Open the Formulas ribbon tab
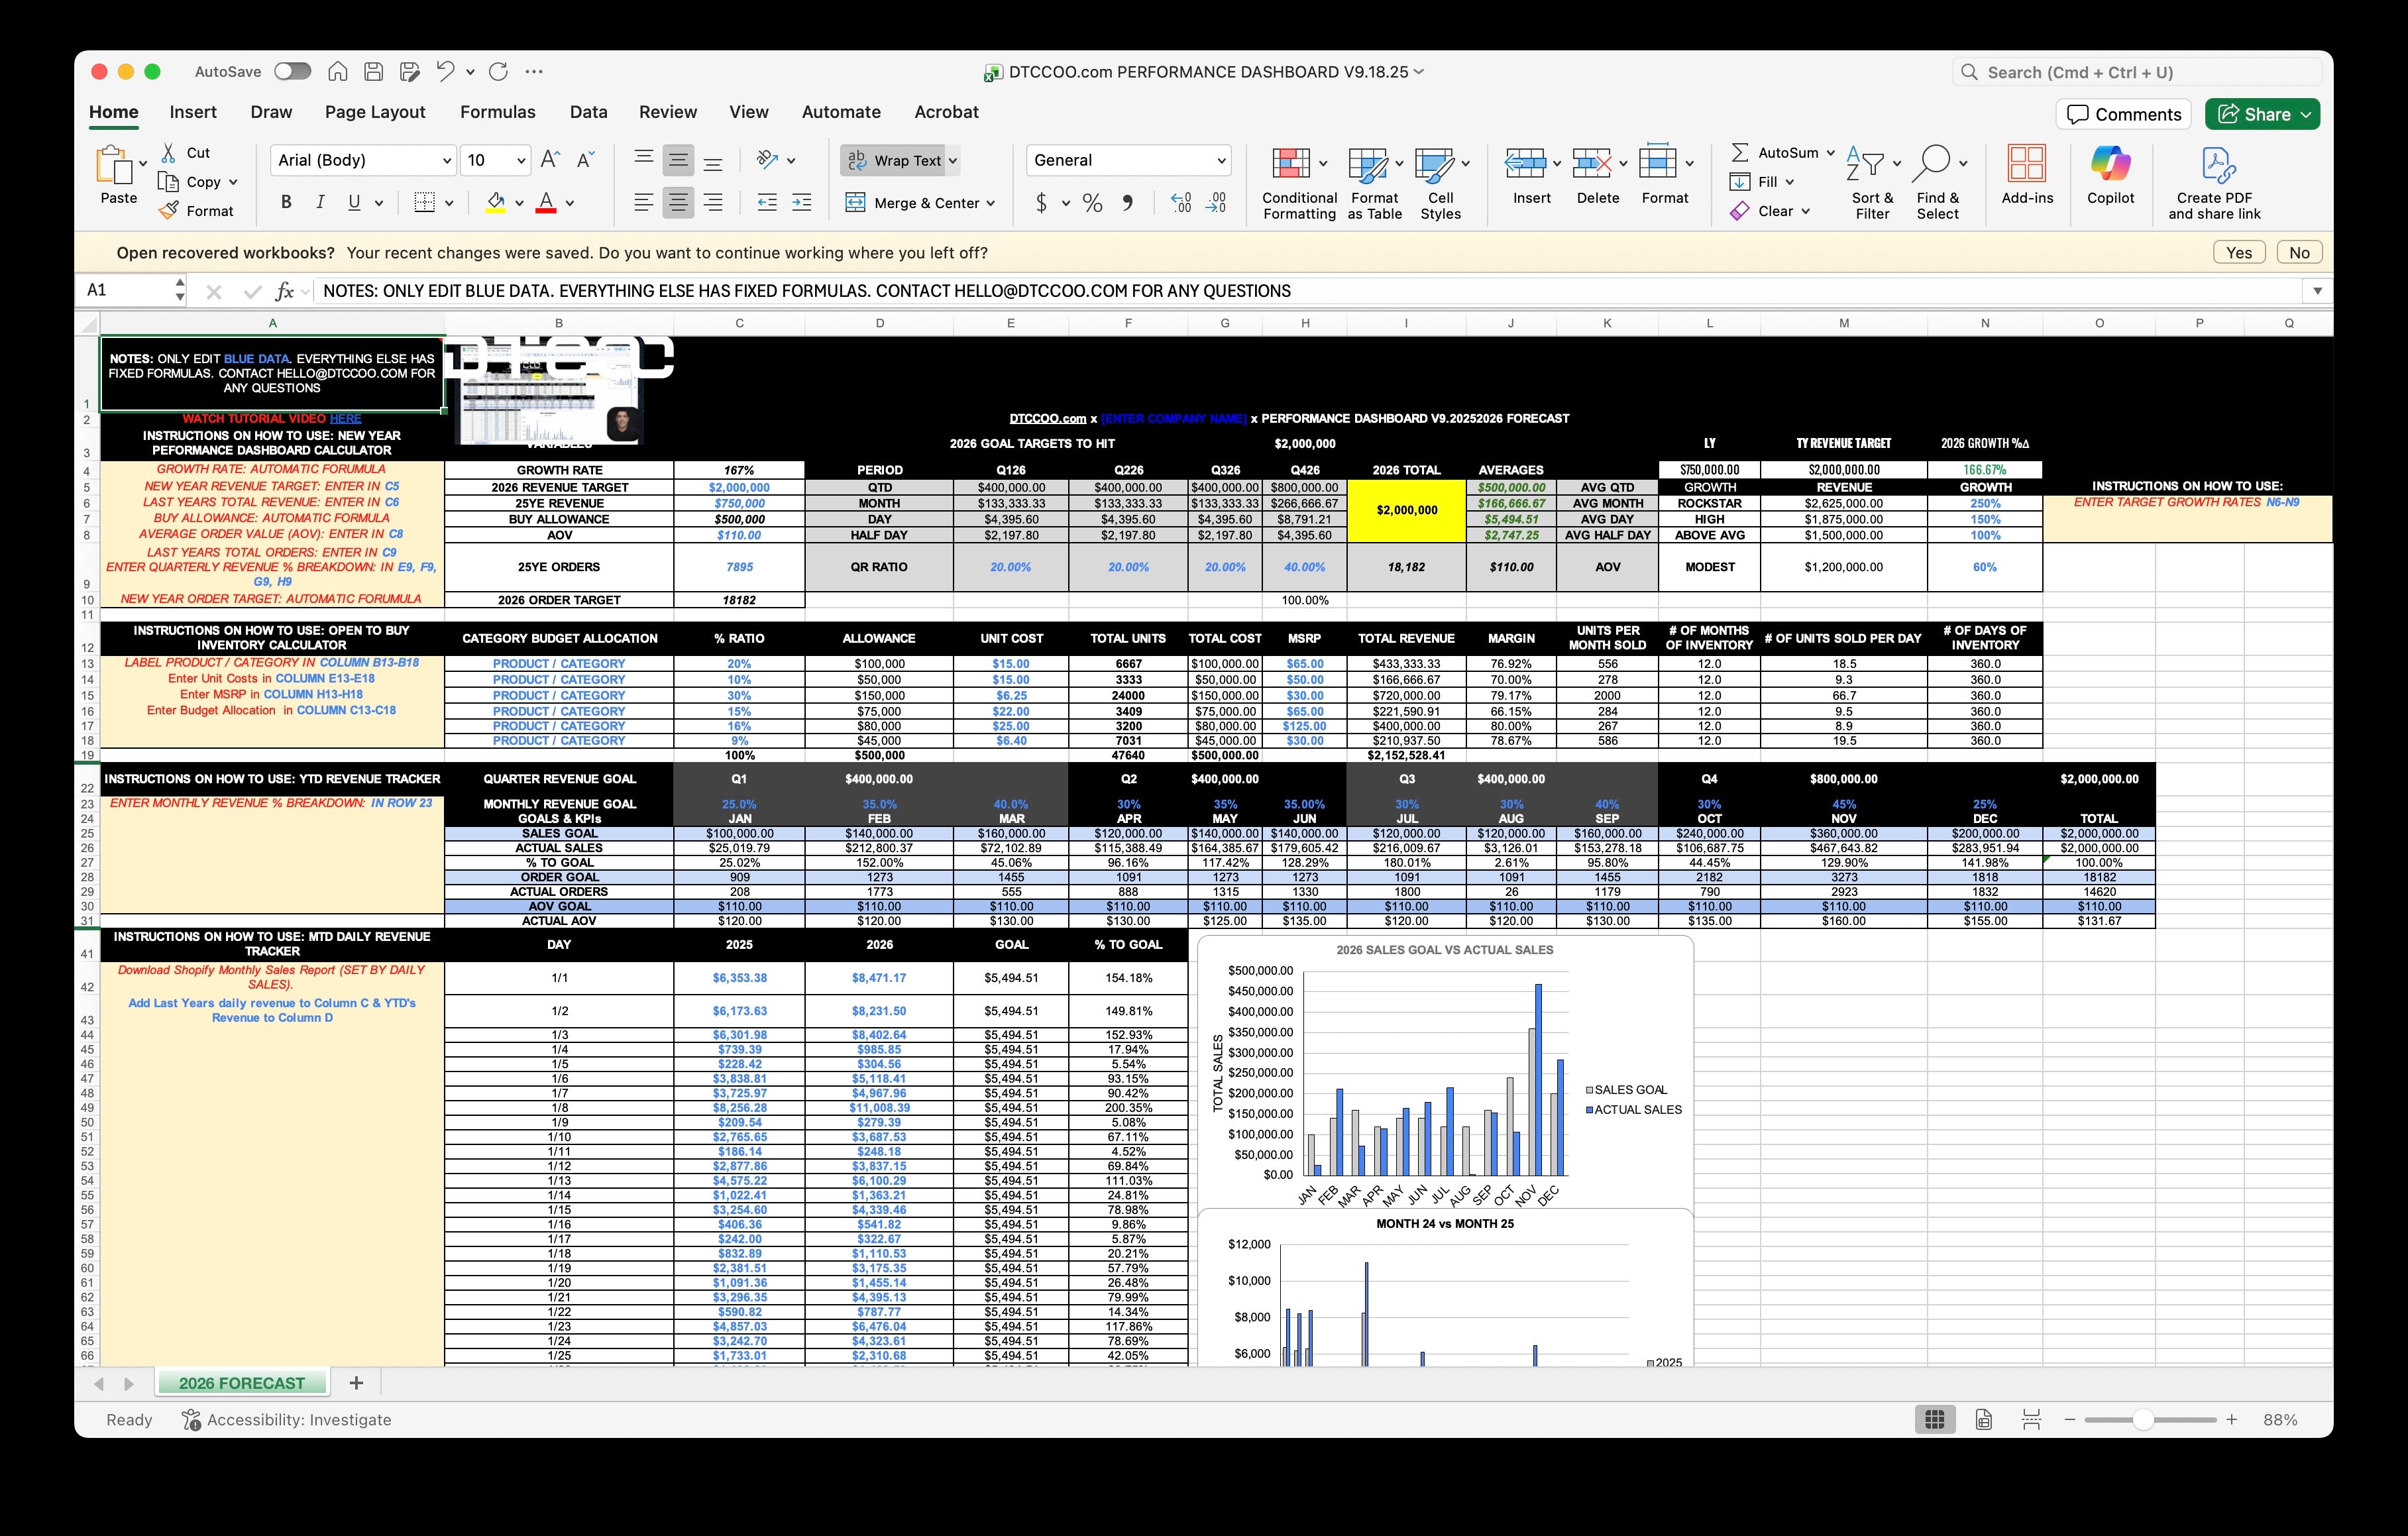The image size is (2408, 1536). (497, 112)
